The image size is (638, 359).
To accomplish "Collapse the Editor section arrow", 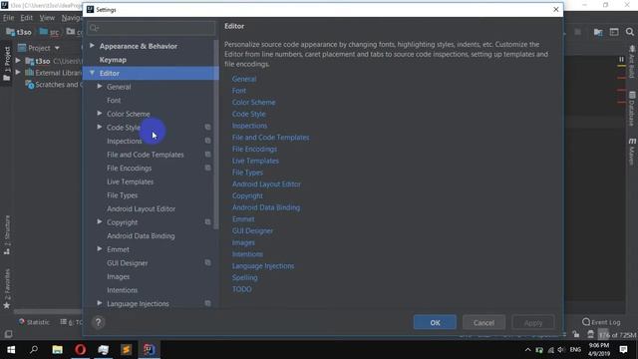I will point(92,73).
